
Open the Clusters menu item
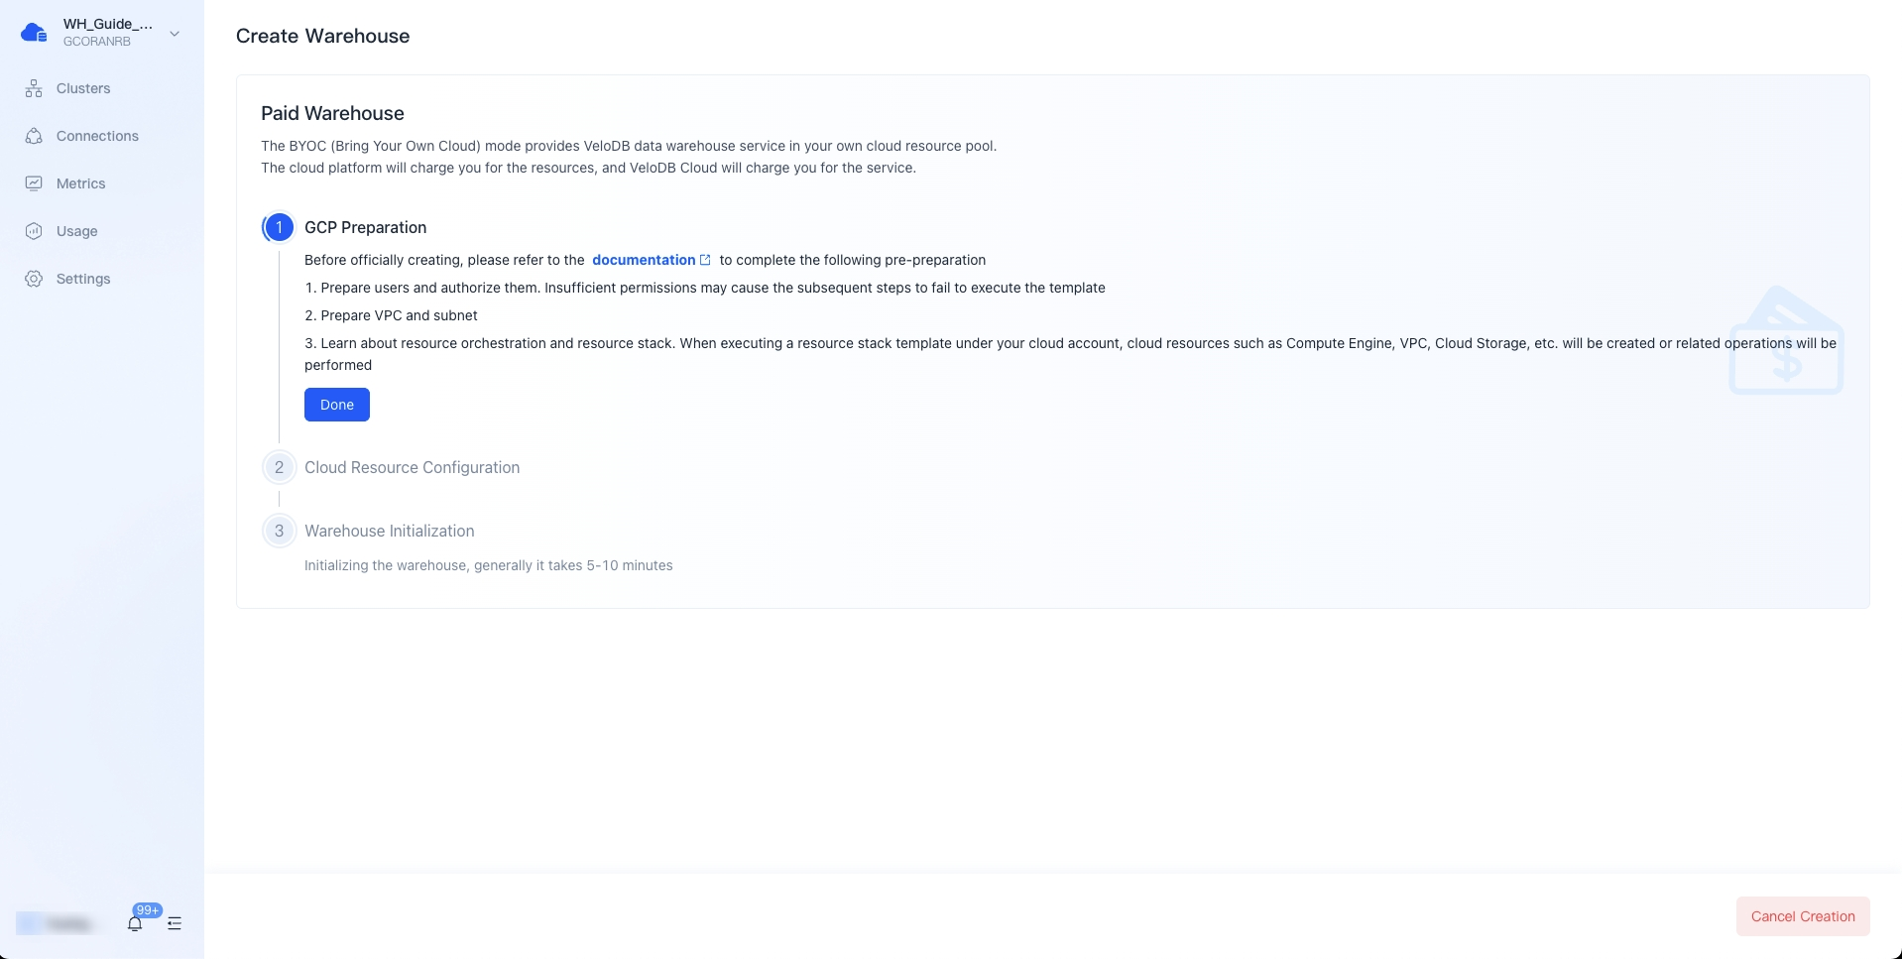coord(83,88)
